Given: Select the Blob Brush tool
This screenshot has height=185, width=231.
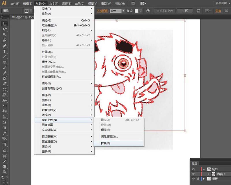Looking at the screenshot, I should [x=4, y=78].
